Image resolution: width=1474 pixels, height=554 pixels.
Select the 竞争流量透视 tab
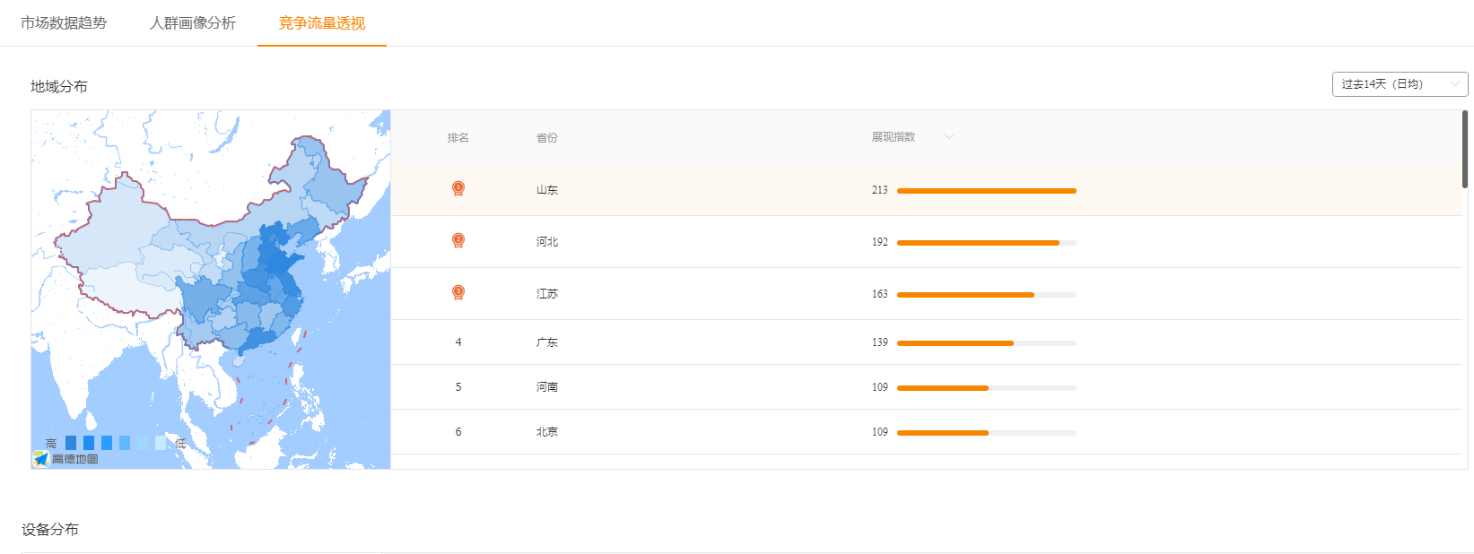pyautogui.click(x=322, y=23)
